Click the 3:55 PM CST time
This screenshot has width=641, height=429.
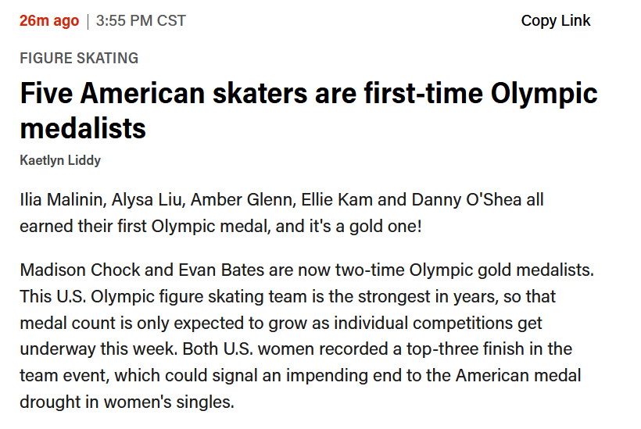click(141, 21)
